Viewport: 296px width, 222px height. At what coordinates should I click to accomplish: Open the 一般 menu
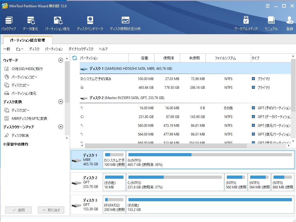tap(7, 49)
